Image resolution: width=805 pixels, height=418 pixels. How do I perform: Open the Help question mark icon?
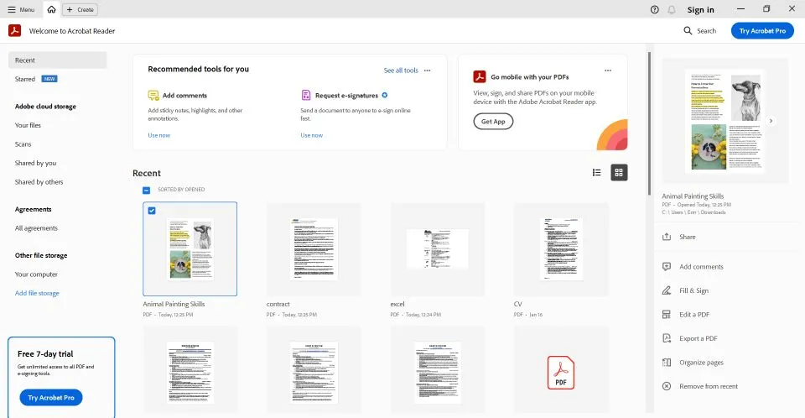click(x=654, y=9)
